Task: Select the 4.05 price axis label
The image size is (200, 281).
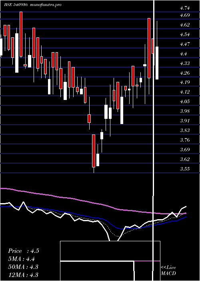Action: pyautogui.click(x=185, y=102)
